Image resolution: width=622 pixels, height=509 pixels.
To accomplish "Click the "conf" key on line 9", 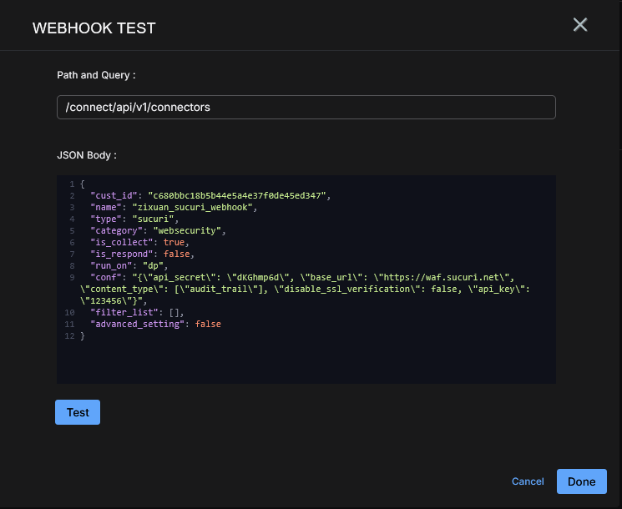I will 106,278.
